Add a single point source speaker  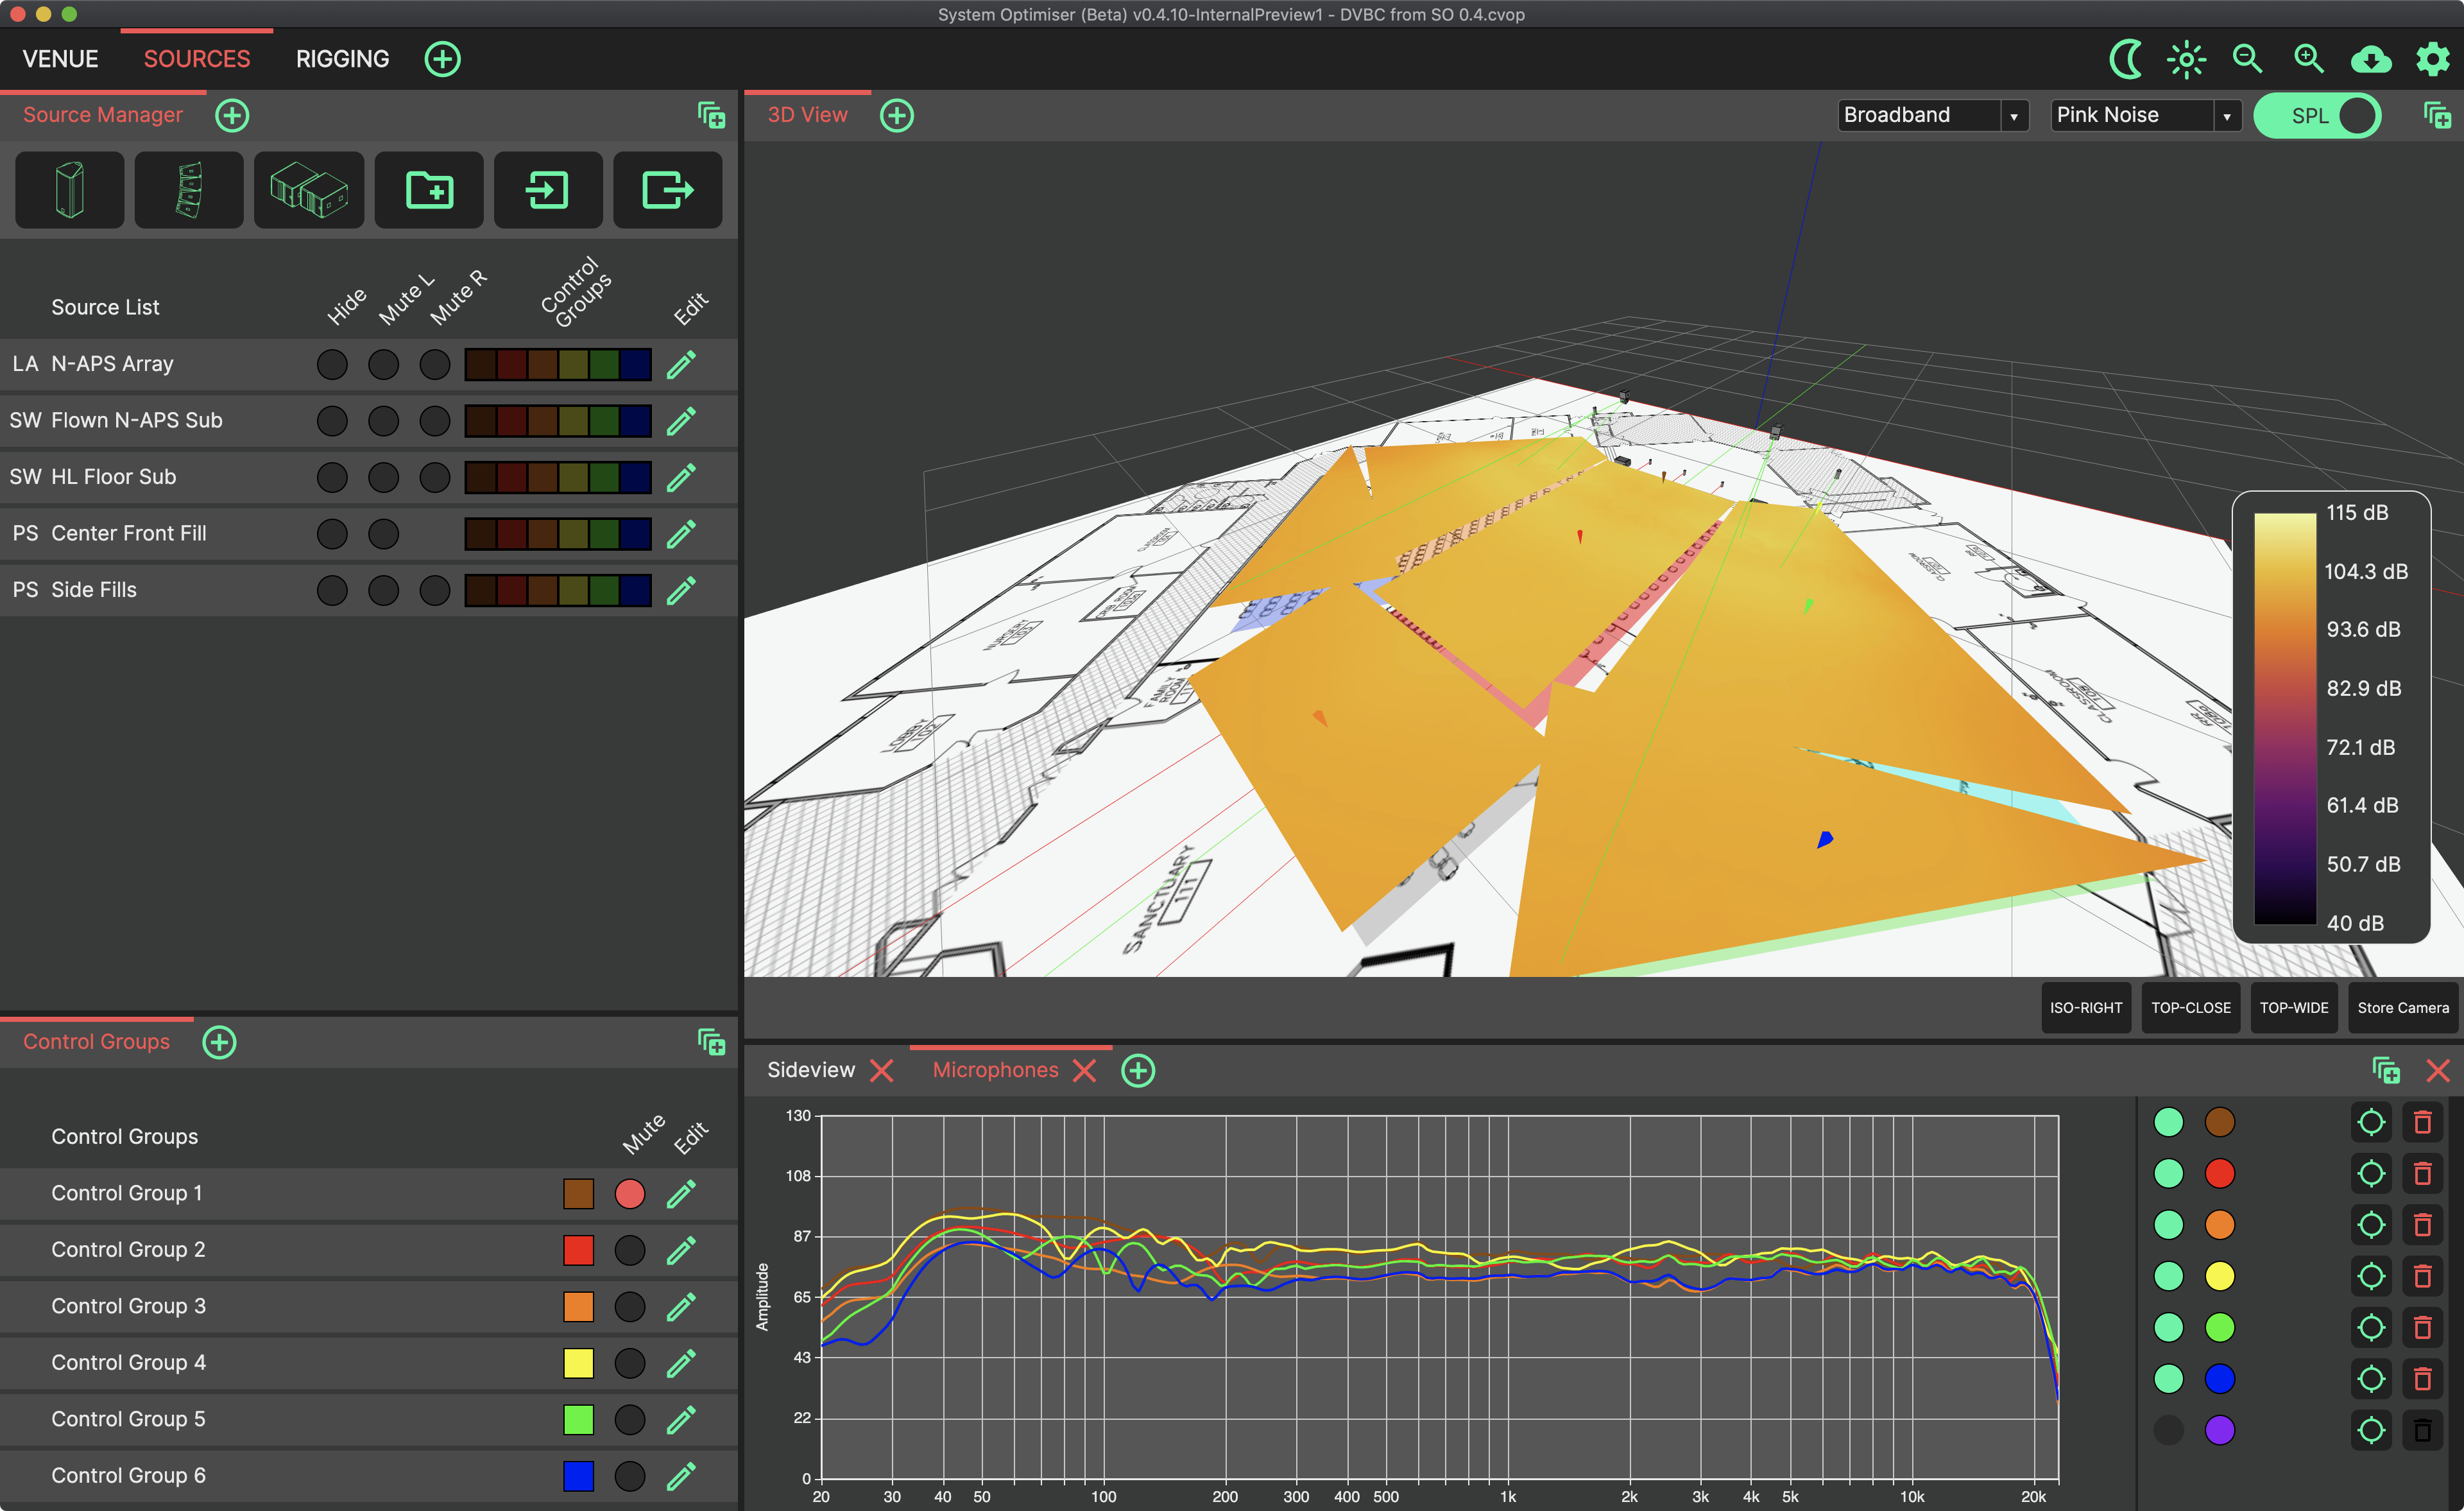[69, 190]
